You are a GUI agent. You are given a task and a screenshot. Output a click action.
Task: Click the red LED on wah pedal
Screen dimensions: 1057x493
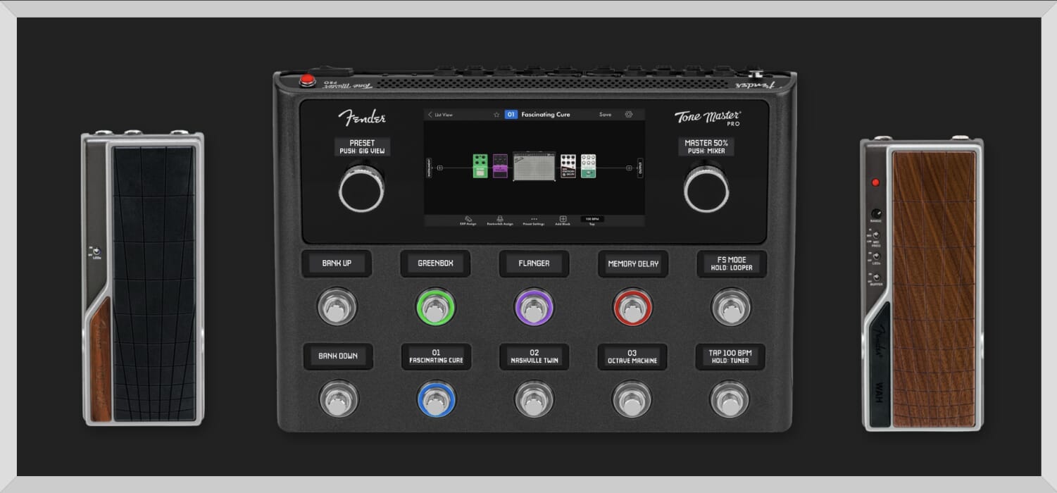(876, 182)
